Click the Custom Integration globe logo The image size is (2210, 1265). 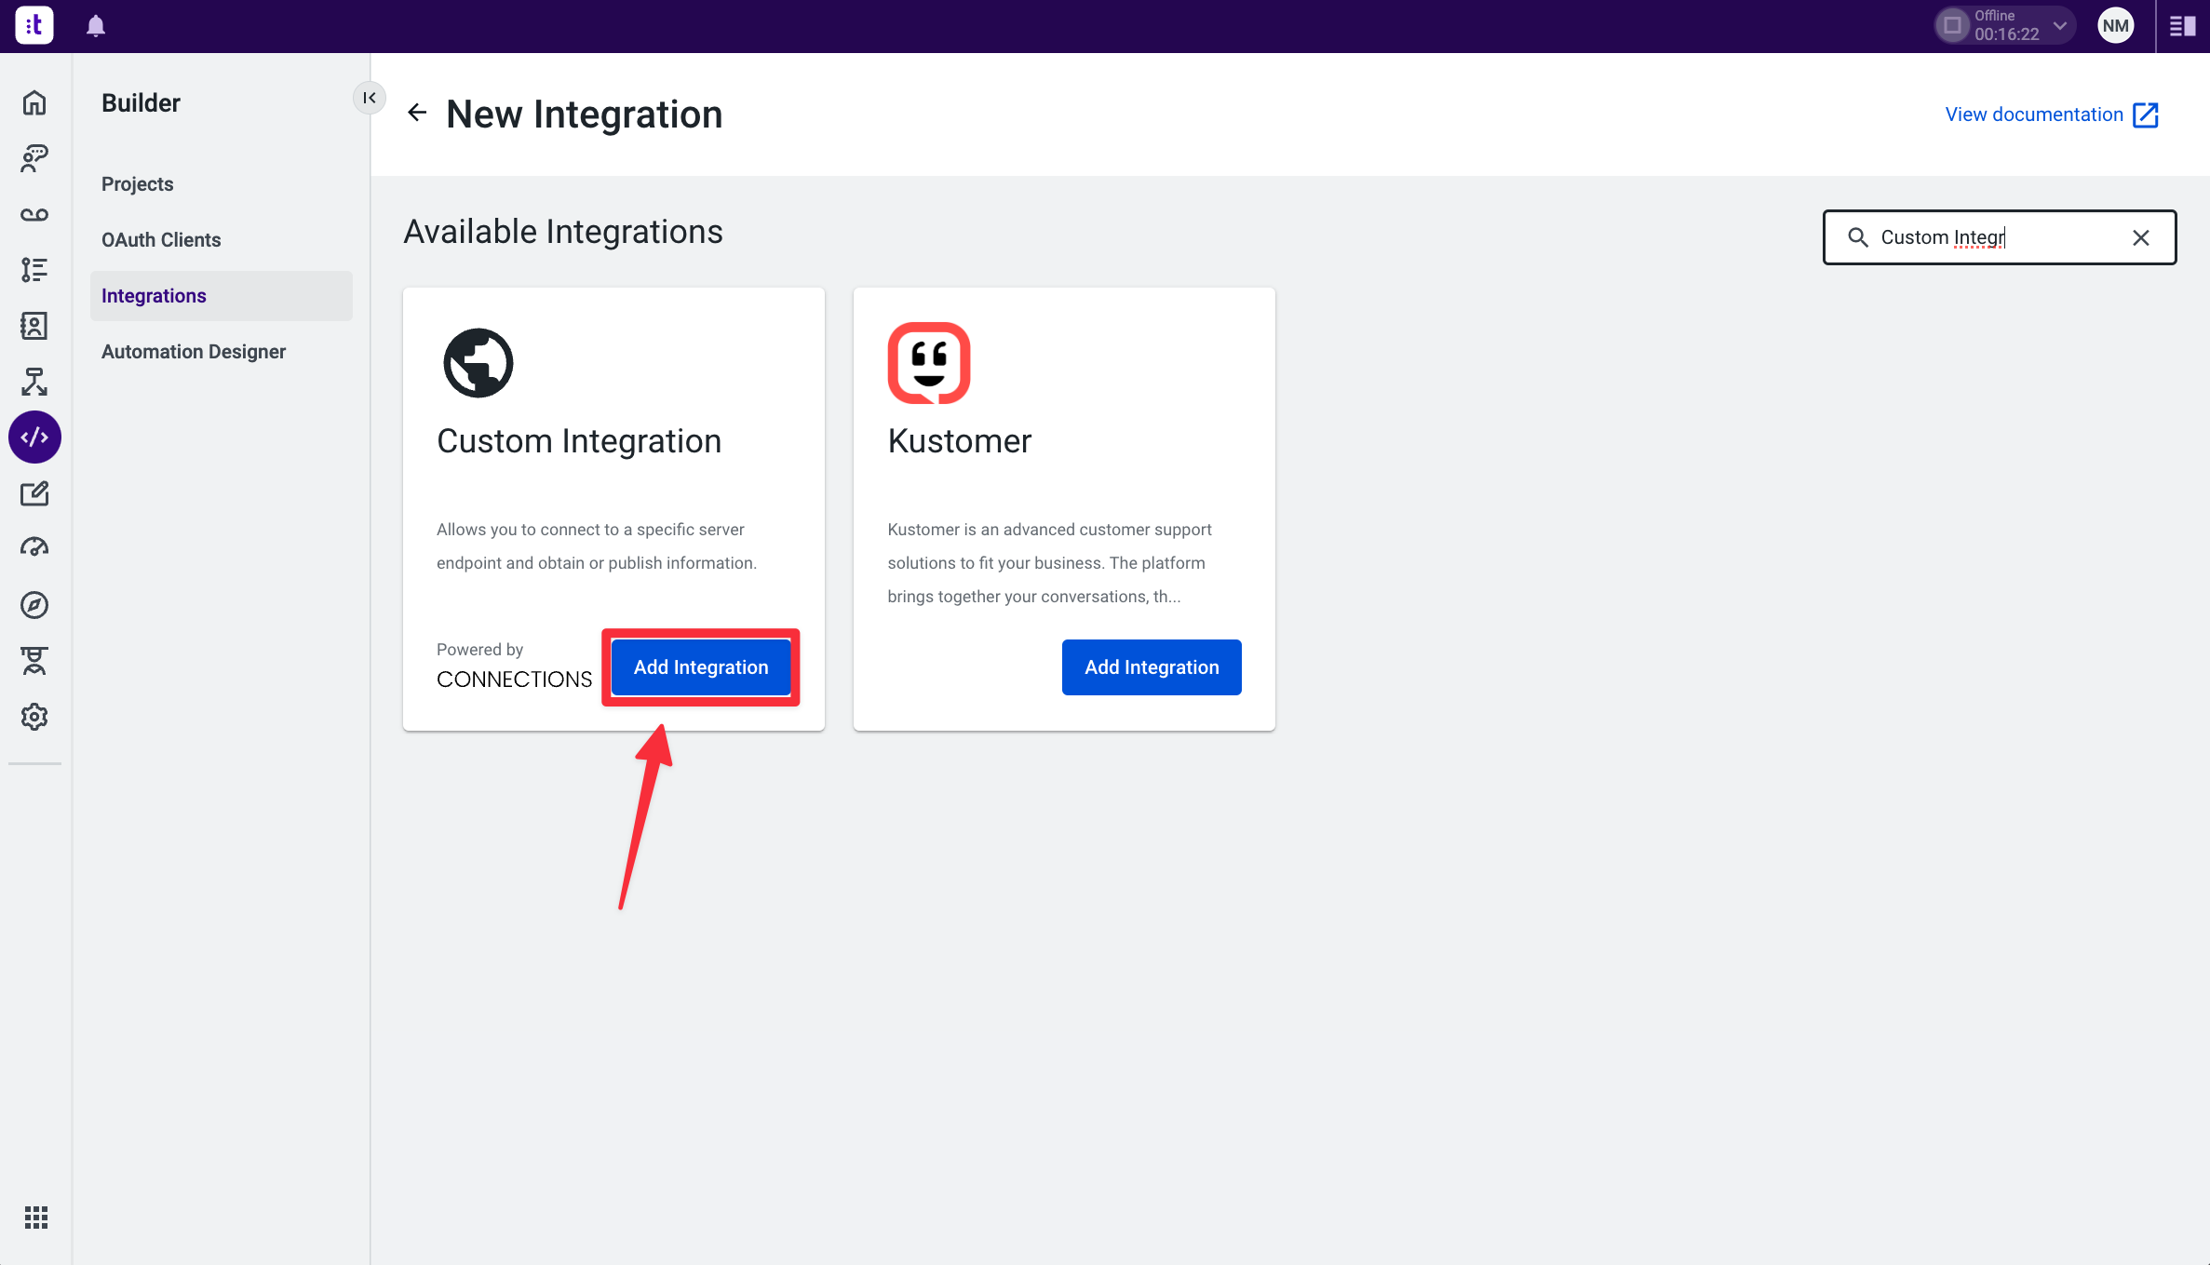click(x=478, y=363)
